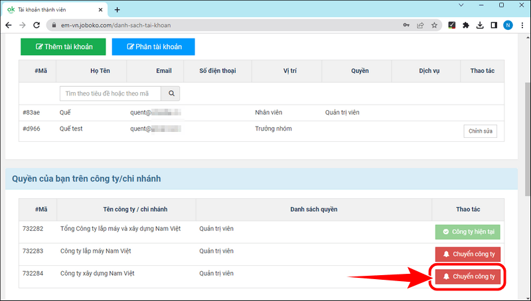
Task: Click the share page icon in the address bar
Action: pos(420,25)
